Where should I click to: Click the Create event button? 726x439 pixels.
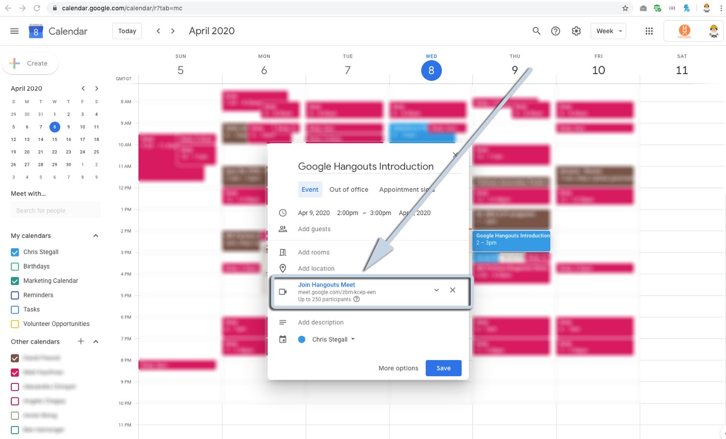pyautogui.click(x=30, y=63)
